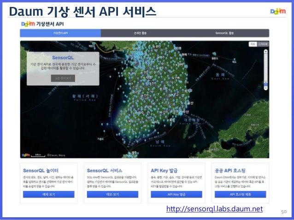Click the 대구 city label on map

click(x=176, y=95)
